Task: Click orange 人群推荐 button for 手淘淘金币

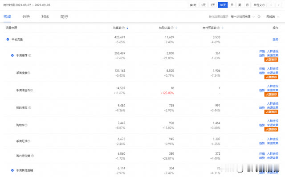Action: click(x=271, y=95)
